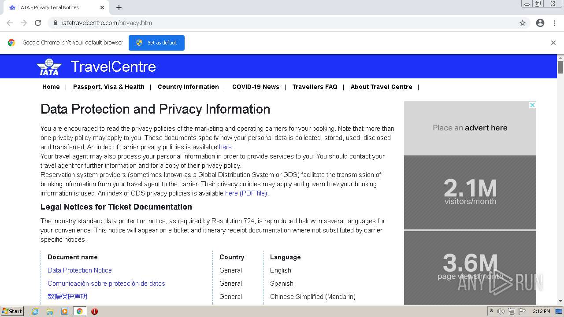The height and width of the screenshot is (317, 564).
Task: Click the browser forward arrow
Action: (x=24, y=23)
